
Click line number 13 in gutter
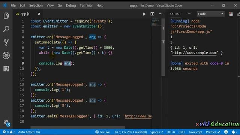click(x=22, y=84)
